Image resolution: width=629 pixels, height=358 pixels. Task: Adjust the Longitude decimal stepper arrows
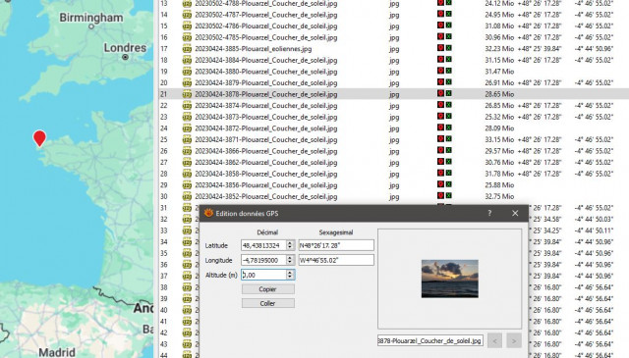click(x=290, y=260)
